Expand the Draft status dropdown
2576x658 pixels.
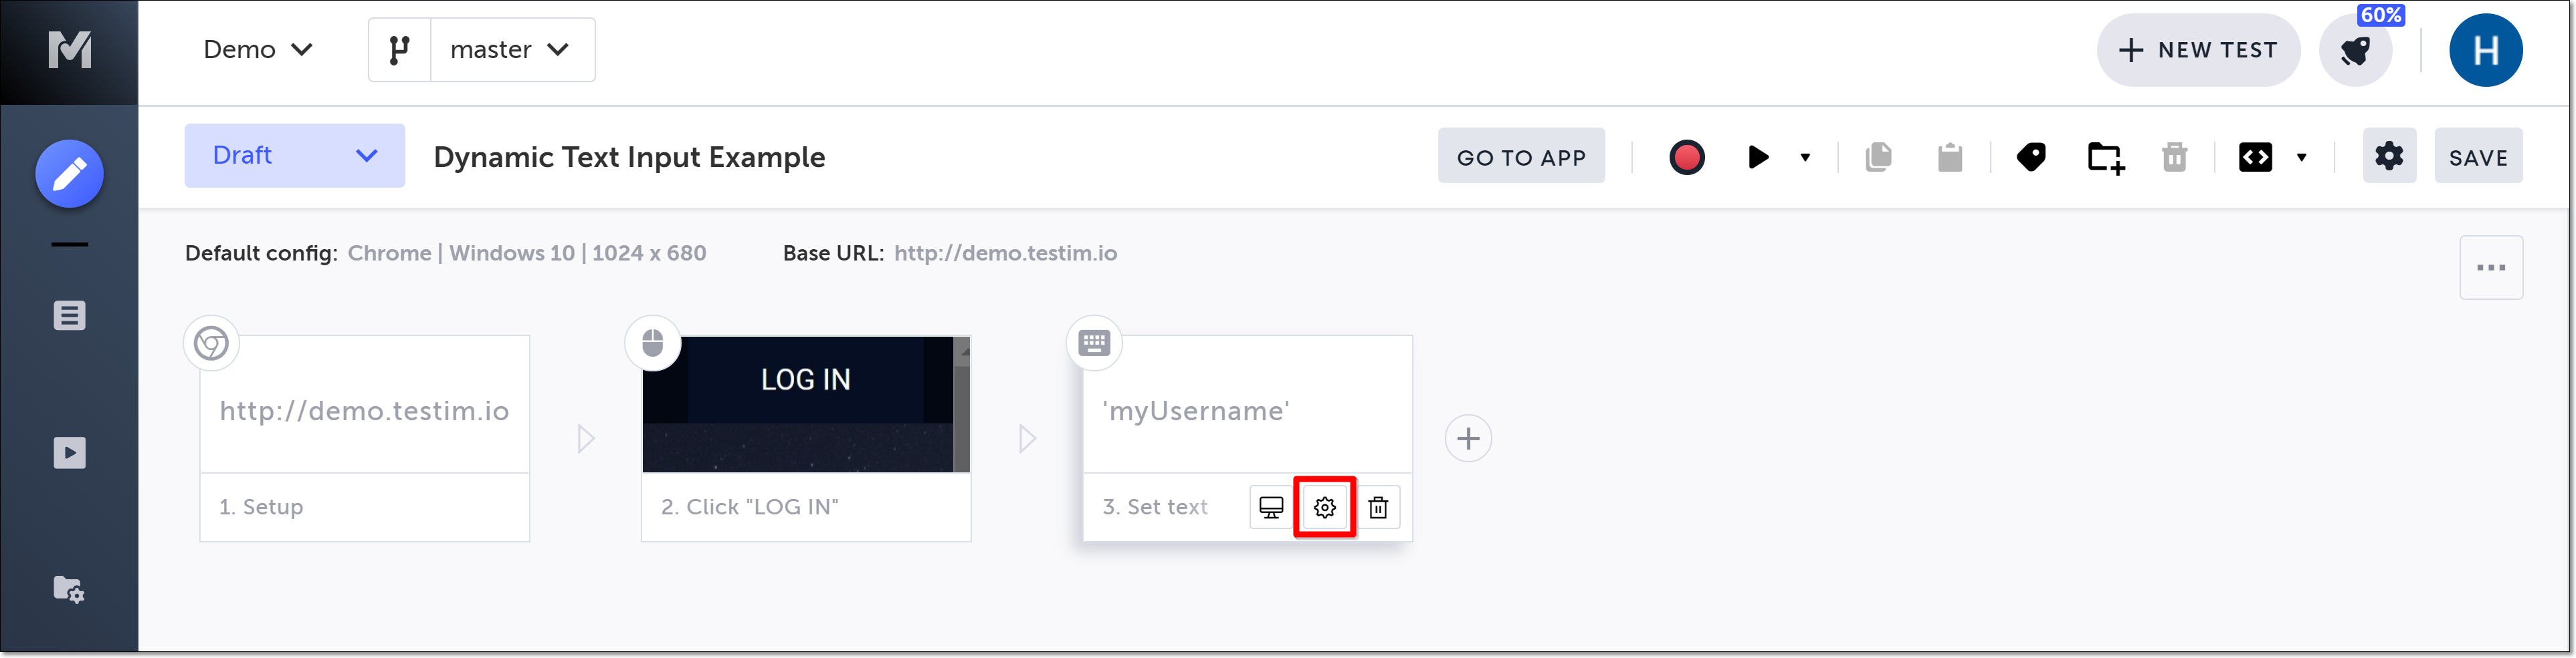pos(294,156)
